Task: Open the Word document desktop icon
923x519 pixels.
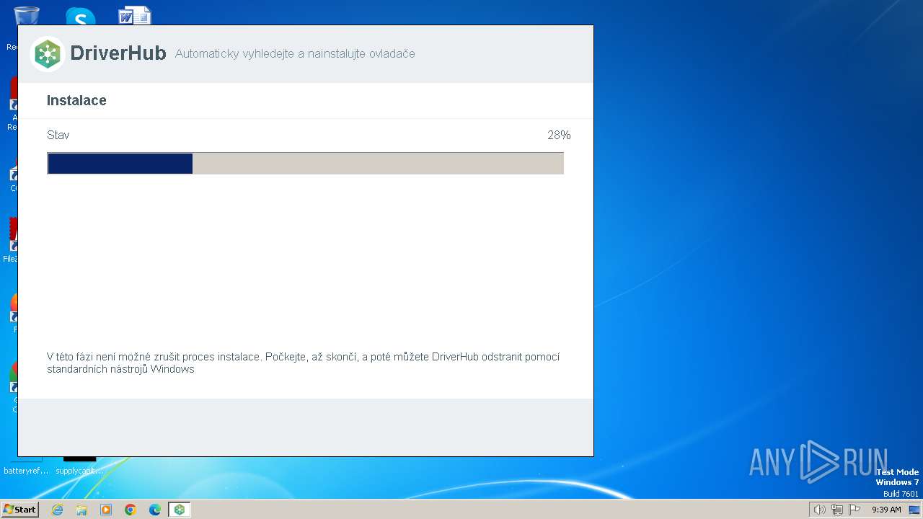Action: click(x=134, y=16)
